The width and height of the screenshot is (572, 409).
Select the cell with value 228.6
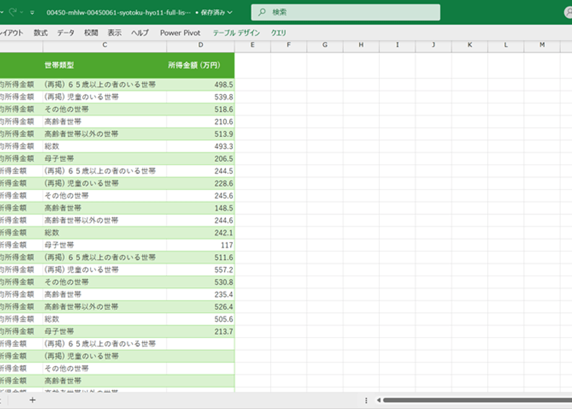coord(201,183)
